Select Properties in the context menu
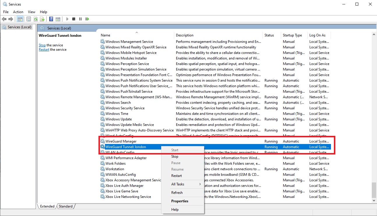 tap(180, 201)
